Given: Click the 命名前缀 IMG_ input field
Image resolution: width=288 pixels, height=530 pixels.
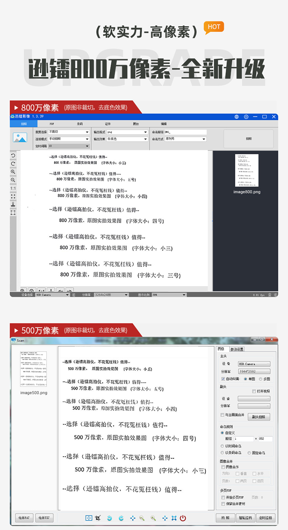Looking at the screenshot, I should click(185, 132).
